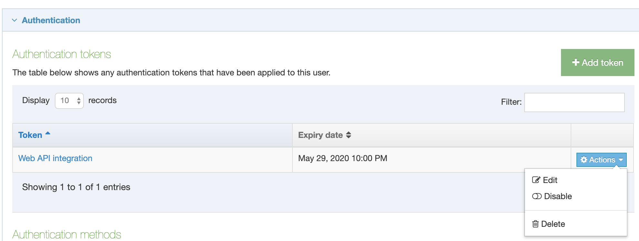The image size is (639, 241).
Task: Collapse the Authentication section chevron
Action: coord(15,20)
